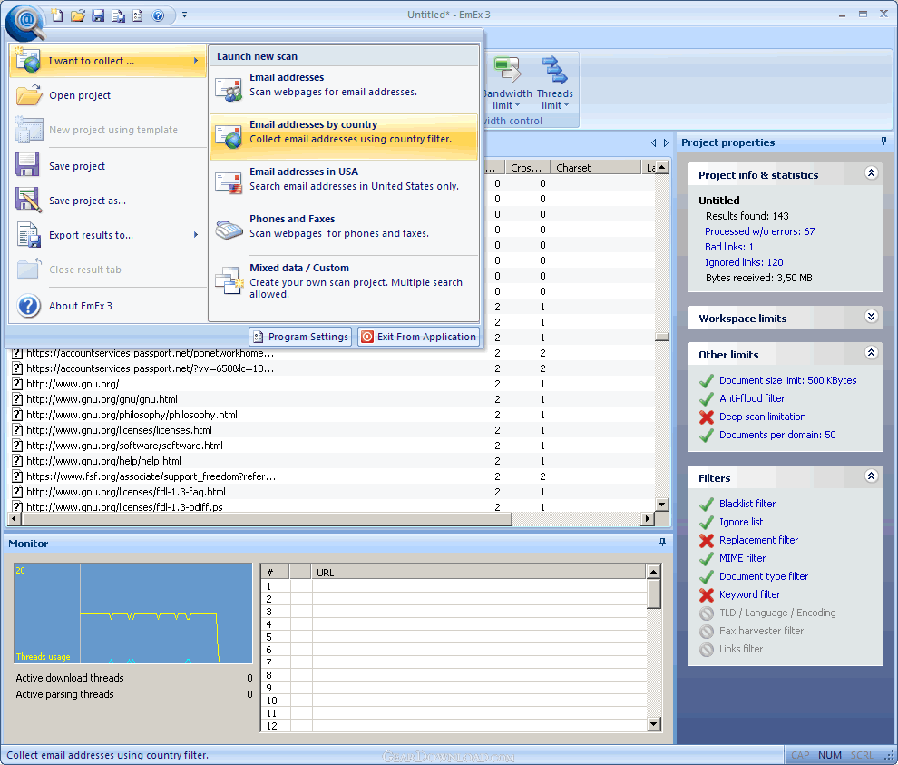This screenshot has width=898, height=765.
Task: Enable the Keyword filter
Action: [749, 594]
